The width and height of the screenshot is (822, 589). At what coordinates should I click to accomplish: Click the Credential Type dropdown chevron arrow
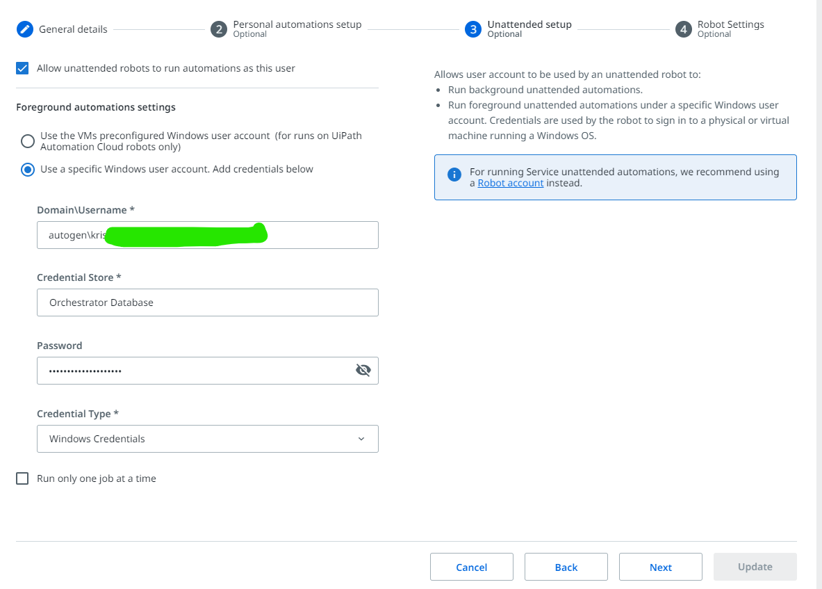click(x=361, y=439)
